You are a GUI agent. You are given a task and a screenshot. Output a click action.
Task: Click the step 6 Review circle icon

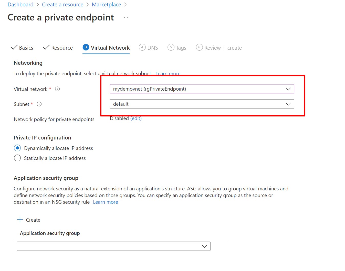pos(199,47)
